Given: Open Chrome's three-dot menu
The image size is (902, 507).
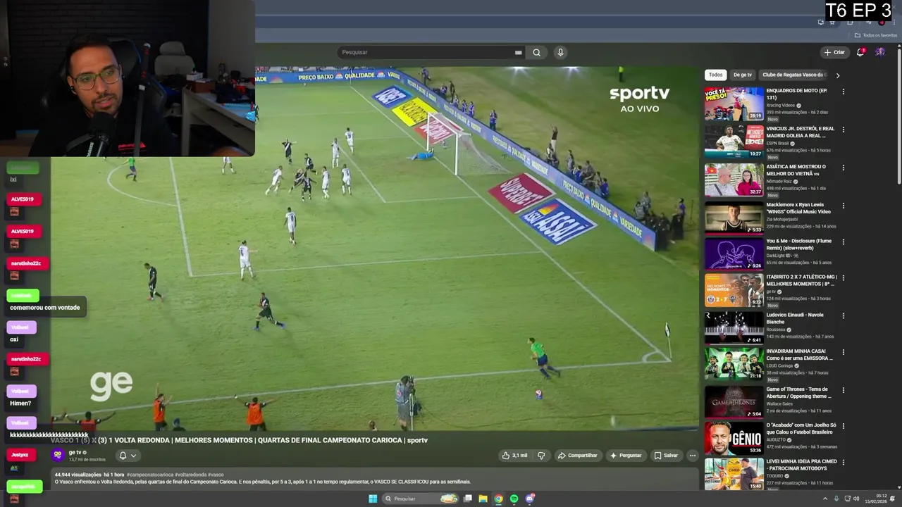Looking at the screenshot, I should pyautogui.click(x=894, y=23).
